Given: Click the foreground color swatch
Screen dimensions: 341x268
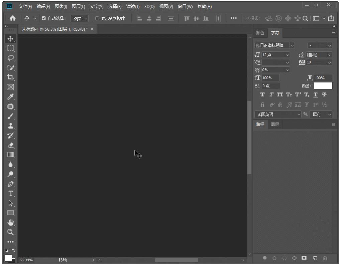Looking at the screenshot, I should click(8, 258).
